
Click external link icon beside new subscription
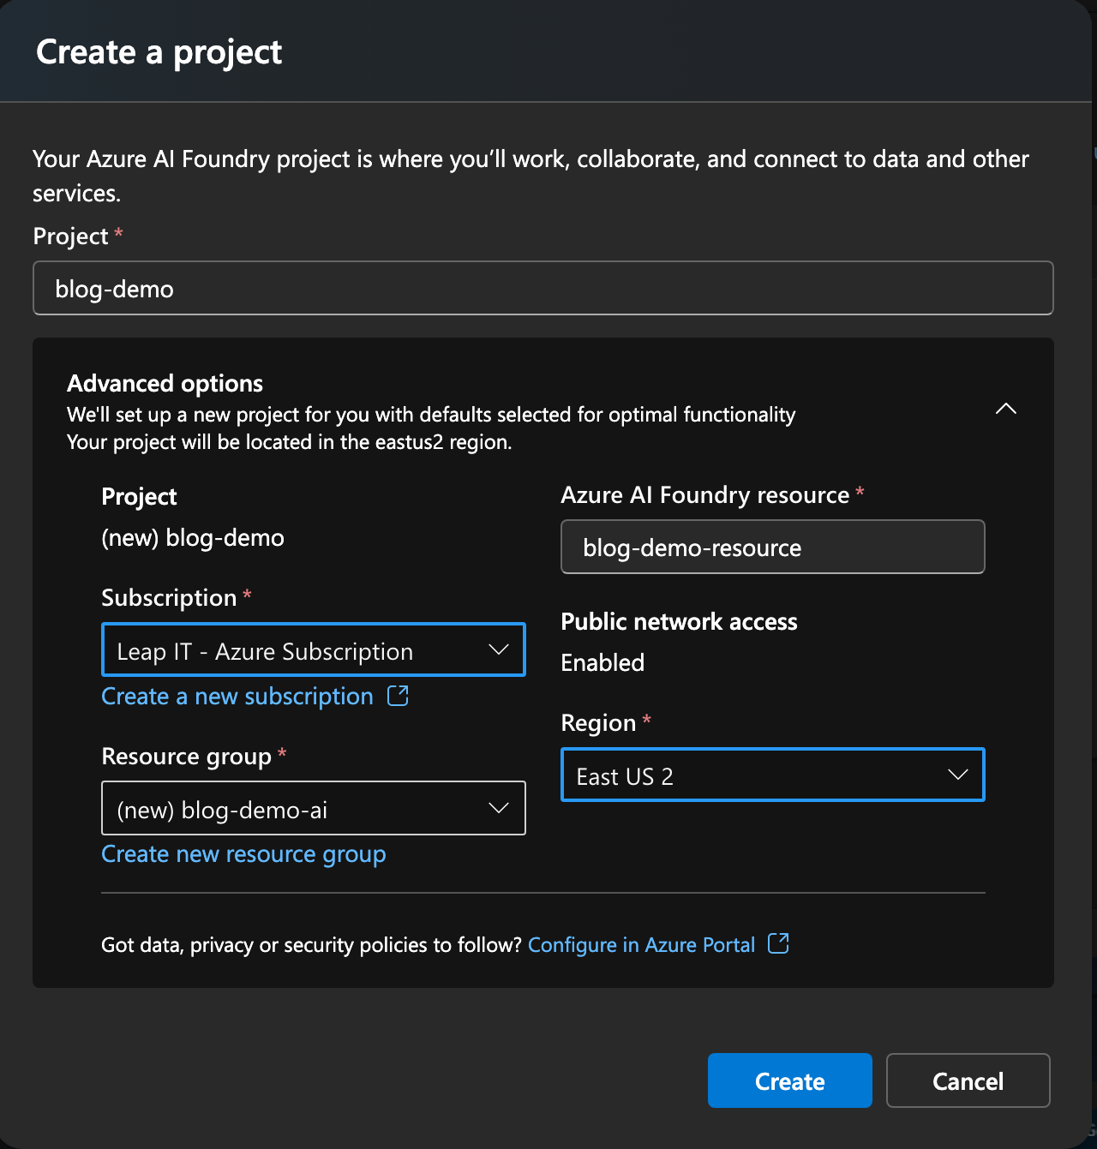399,695
